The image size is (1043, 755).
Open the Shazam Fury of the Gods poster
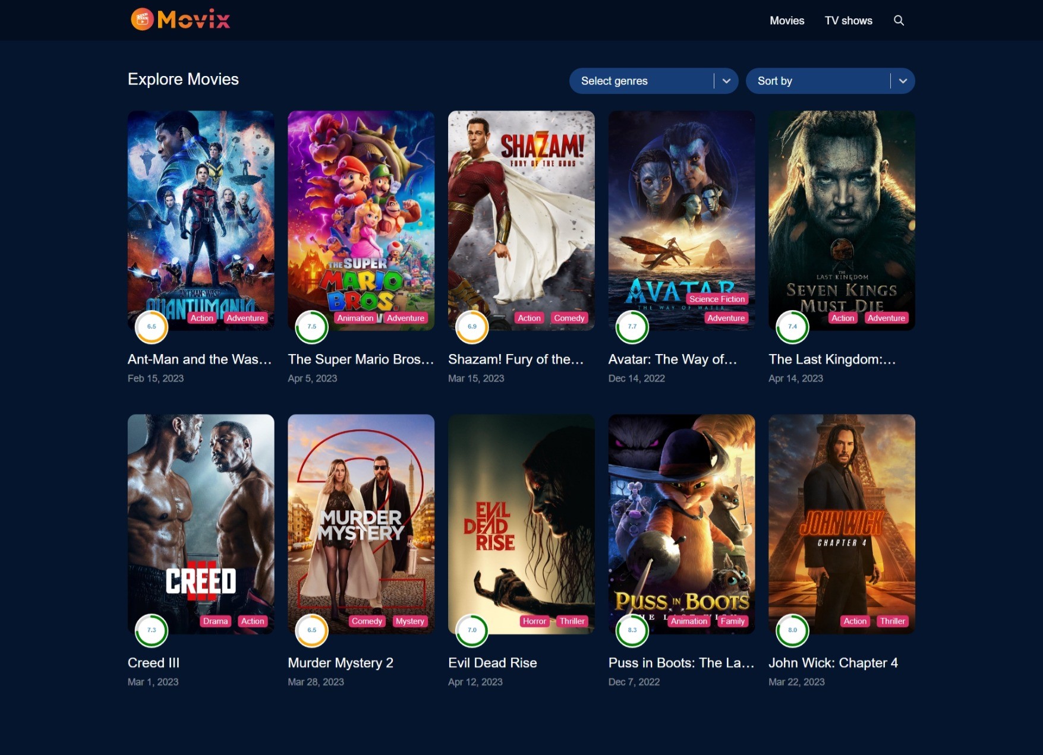[521, 220]
